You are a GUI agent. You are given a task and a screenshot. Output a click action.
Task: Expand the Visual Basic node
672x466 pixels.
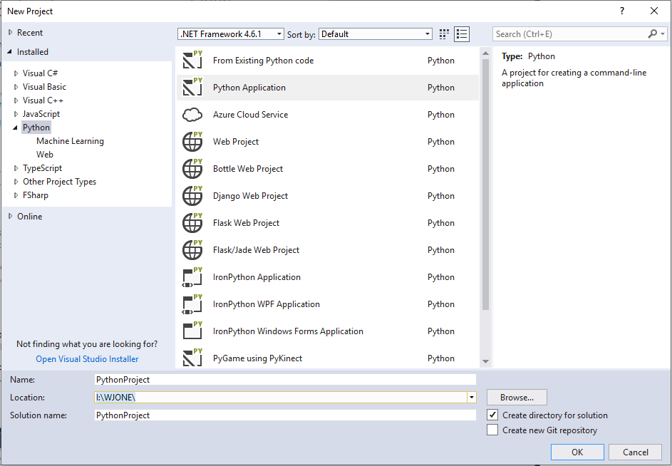(x=16, y=87)
